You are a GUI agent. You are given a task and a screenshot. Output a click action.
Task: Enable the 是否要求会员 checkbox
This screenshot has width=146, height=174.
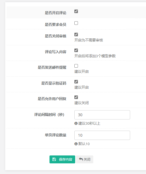(x=76, y=23)
